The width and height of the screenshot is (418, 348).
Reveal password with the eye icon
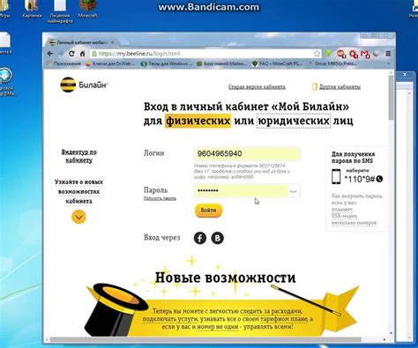(294, 191)
